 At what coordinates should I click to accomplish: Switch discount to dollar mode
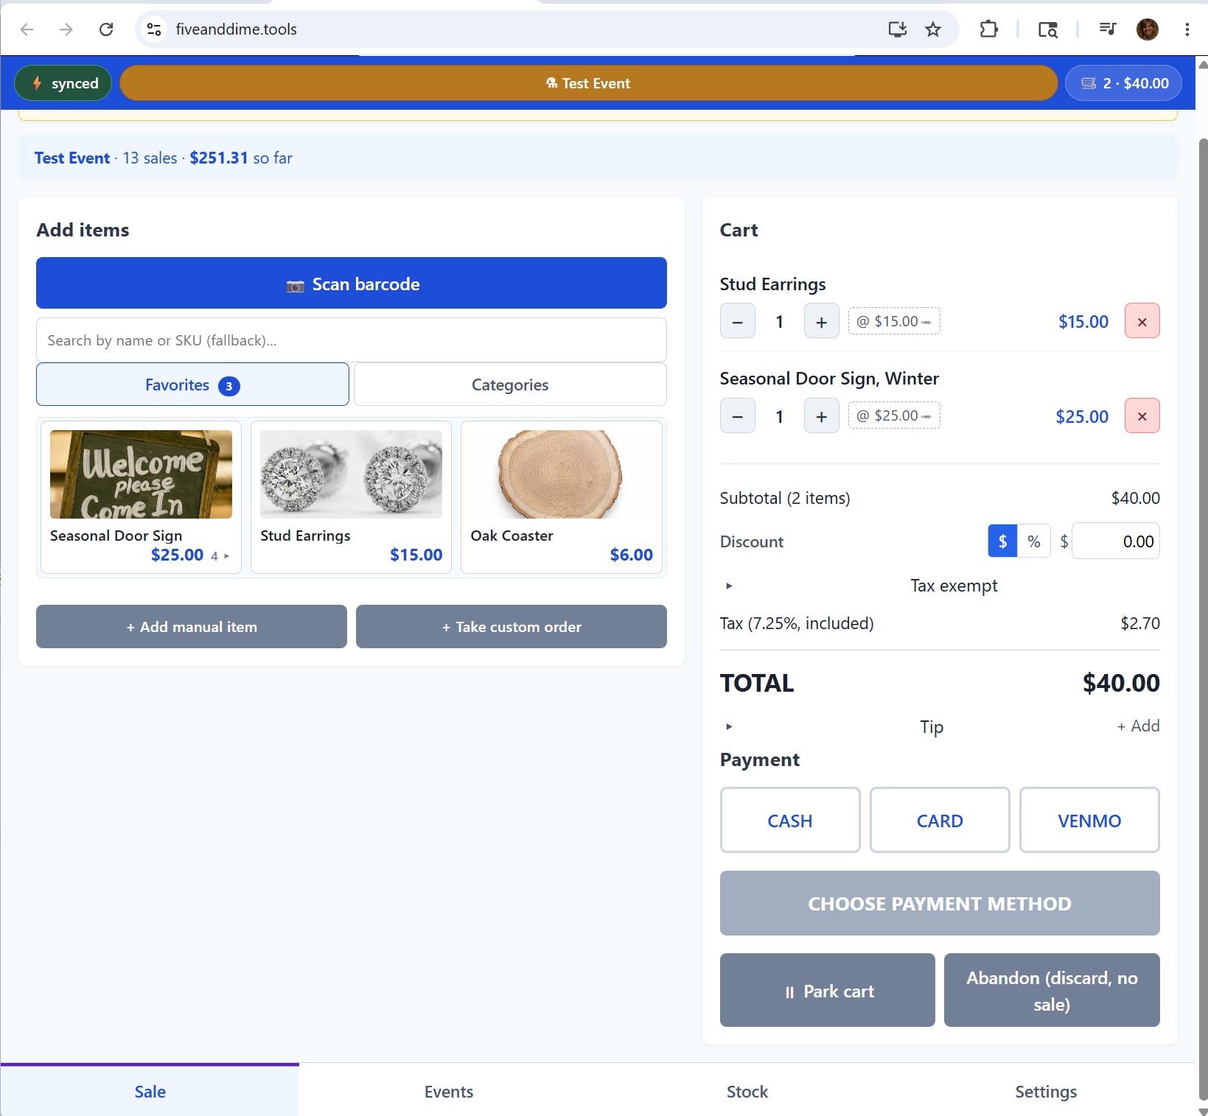(x=1002, y=541)
